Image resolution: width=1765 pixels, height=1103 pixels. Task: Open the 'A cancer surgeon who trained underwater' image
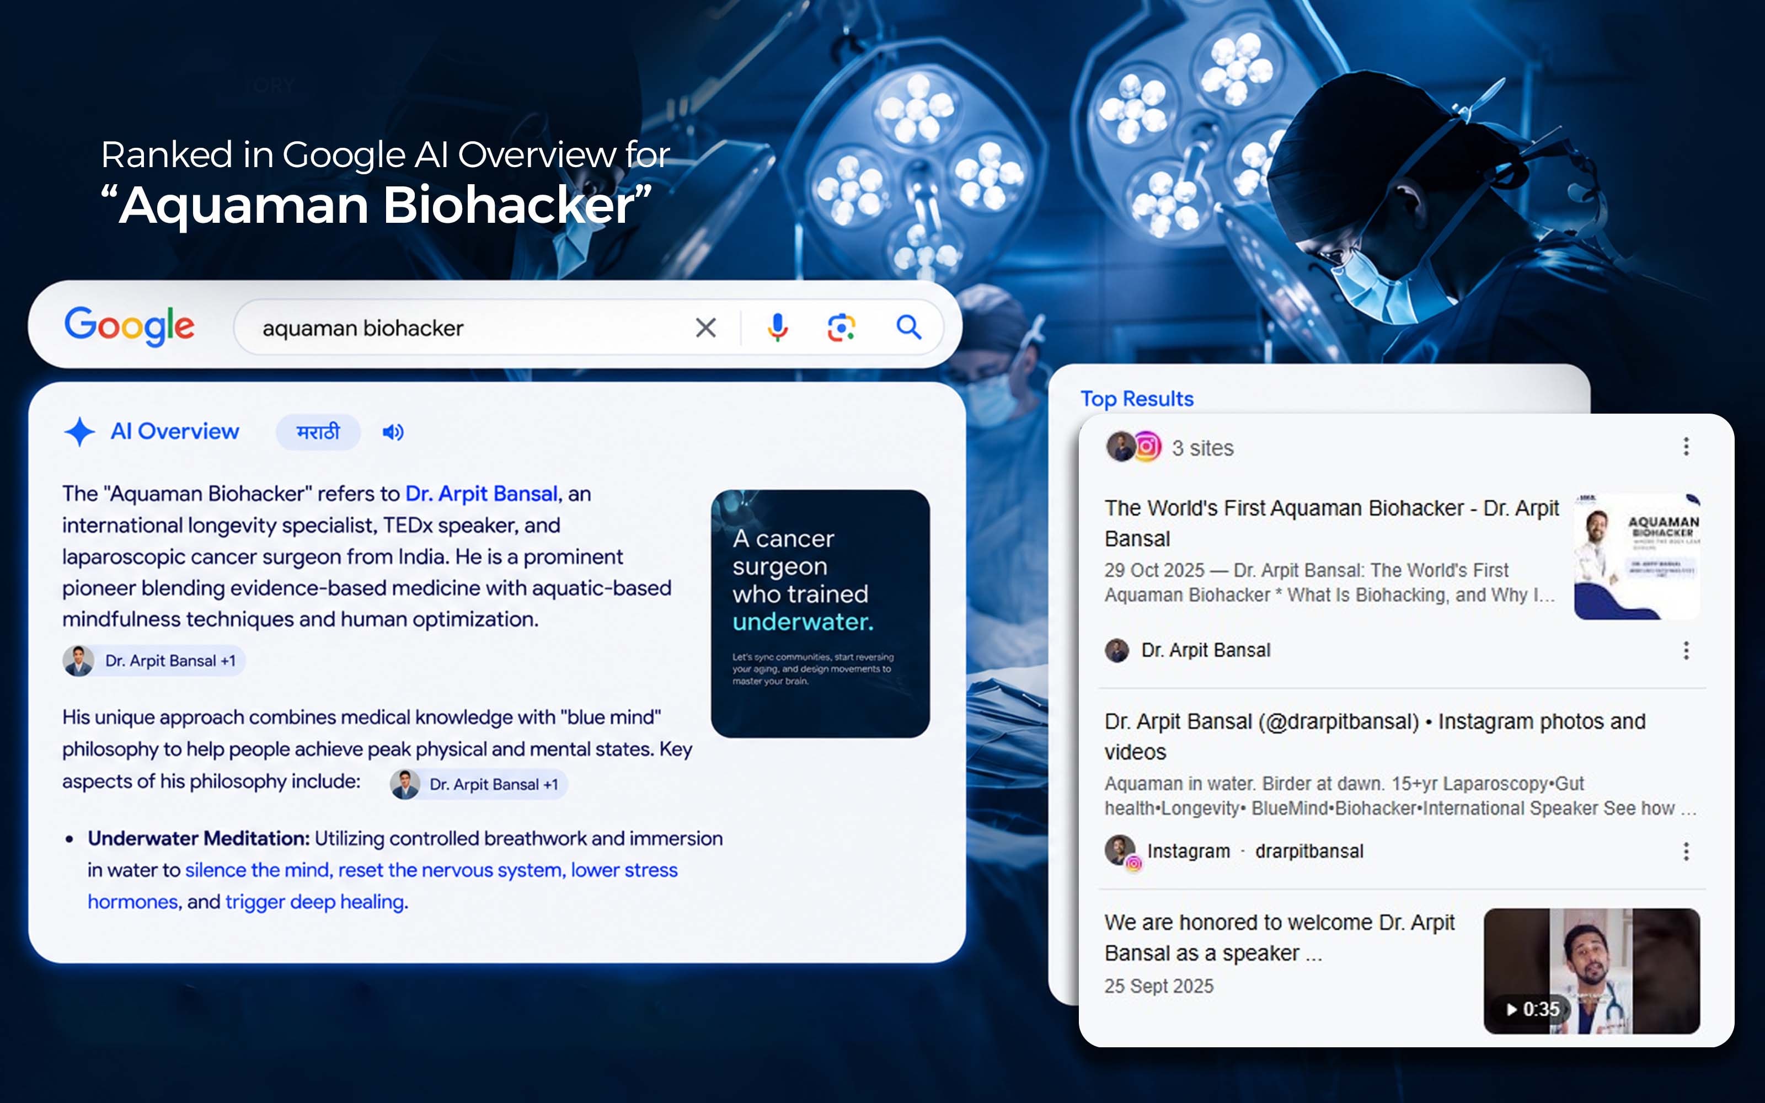[x=820, y=613]
